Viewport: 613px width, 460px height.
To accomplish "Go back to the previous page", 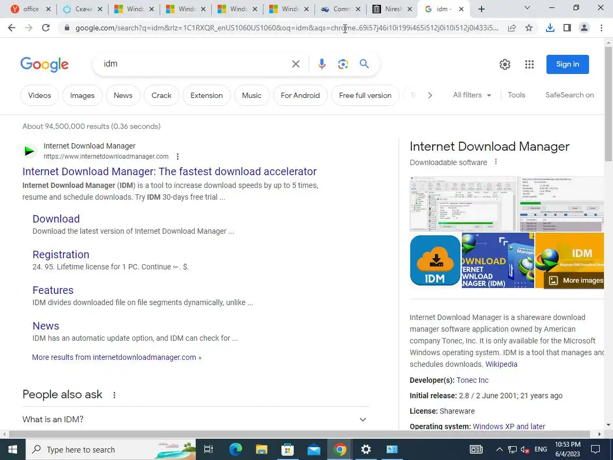I will [12, 28].
